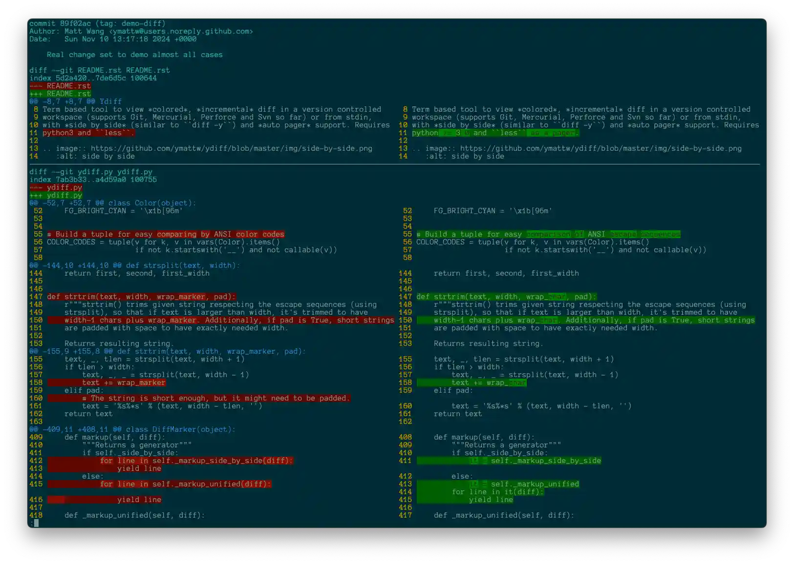Click the green '+++ ydiff.py' line

[56, 195]
